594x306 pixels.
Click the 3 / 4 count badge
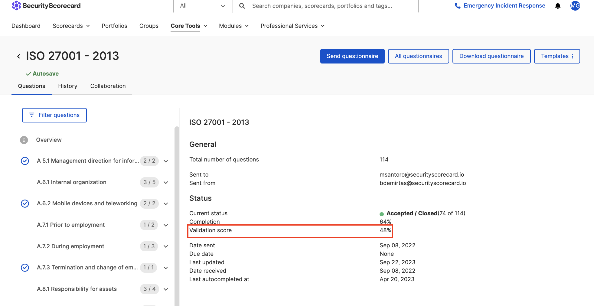(149, 289)
